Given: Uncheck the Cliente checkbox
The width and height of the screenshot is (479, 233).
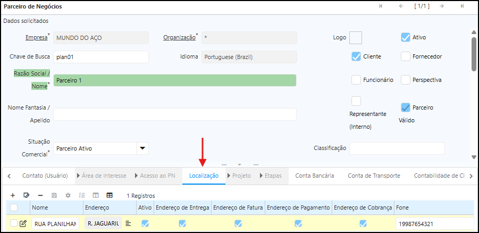Looking at the screenshot, I should click(356, 56).
